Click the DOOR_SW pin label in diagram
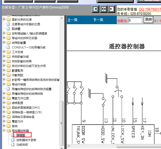The image size is (161, 149). (83, 135)
